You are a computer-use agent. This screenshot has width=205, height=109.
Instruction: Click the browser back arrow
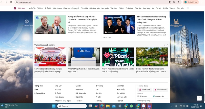[x=1, y=2]
